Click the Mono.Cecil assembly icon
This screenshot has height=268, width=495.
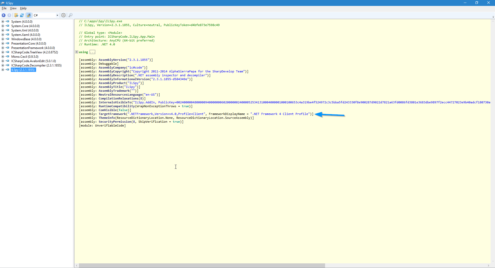(7, 56)
